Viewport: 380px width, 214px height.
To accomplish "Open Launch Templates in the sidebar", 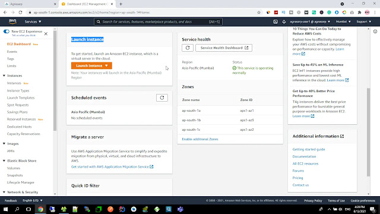I will (x=21, y=97).
